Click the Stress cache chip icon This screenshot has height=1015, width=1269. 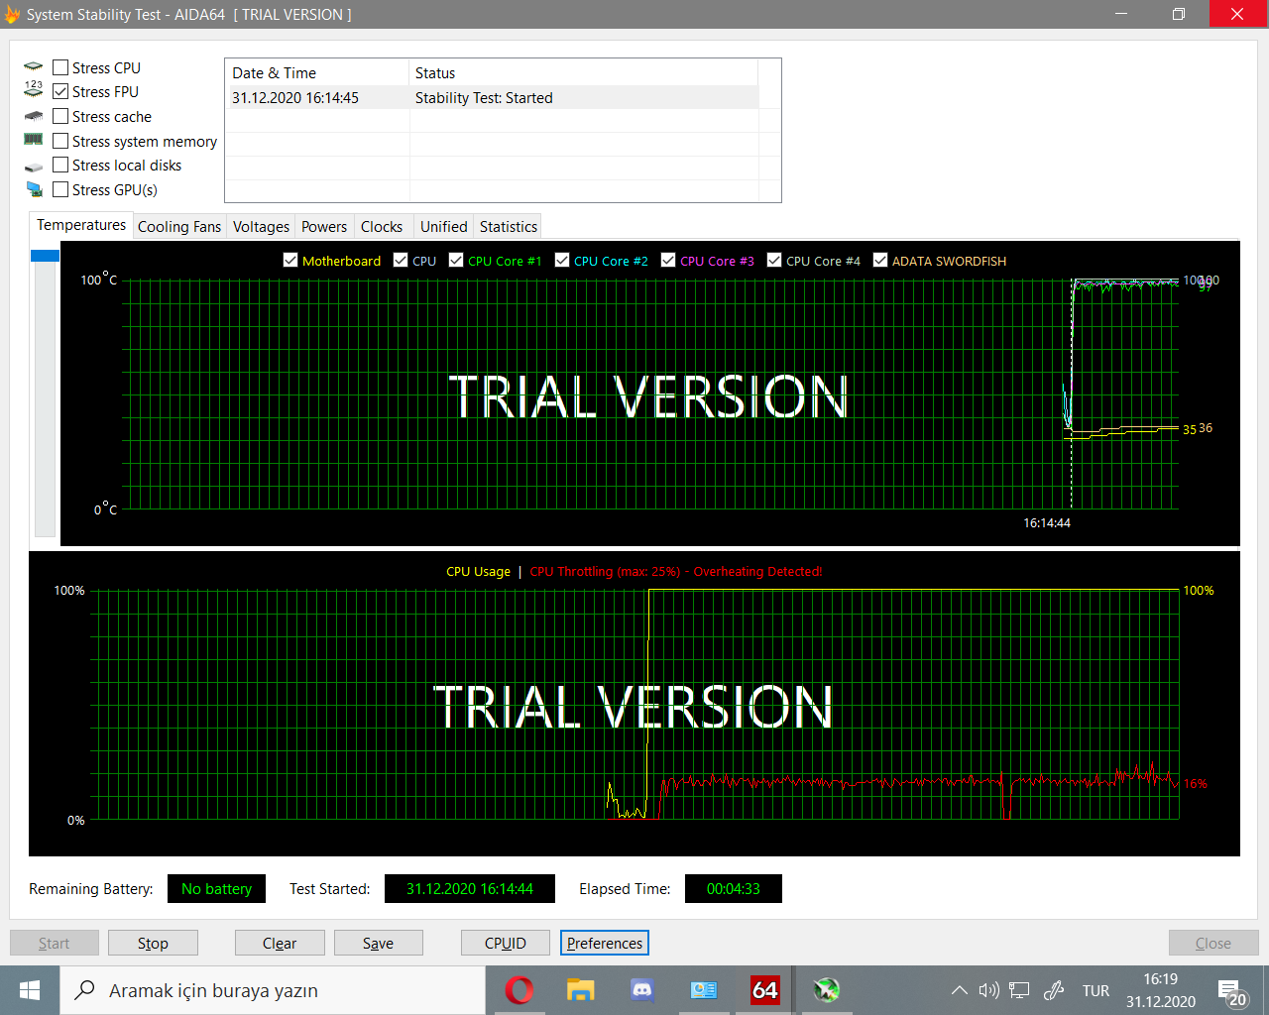pyautogui.click(x=33, y=116)
